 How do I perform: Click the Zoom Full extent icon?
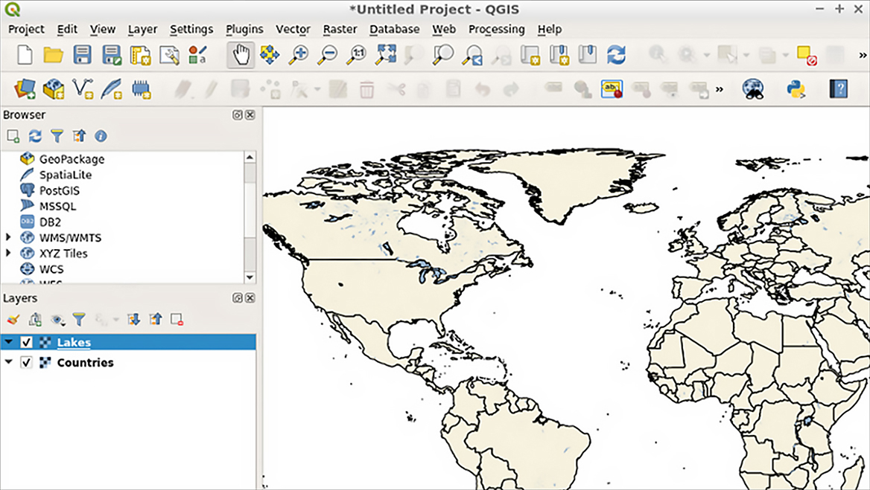pos(386,55)
